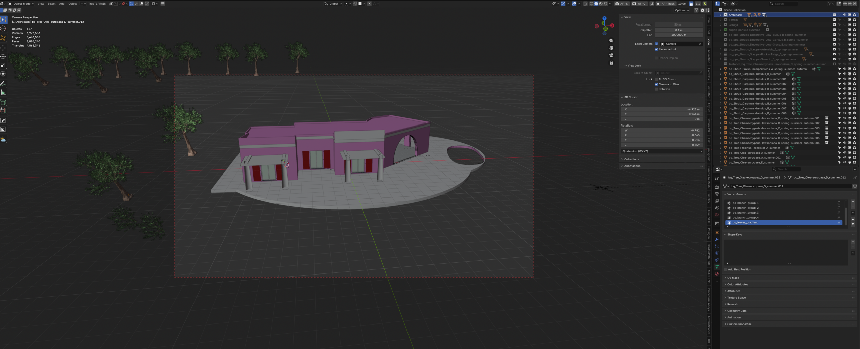This screenshot has width=860, height=349.
Task: Expand the UV Maps panel
Action: [x=733, y=278]
